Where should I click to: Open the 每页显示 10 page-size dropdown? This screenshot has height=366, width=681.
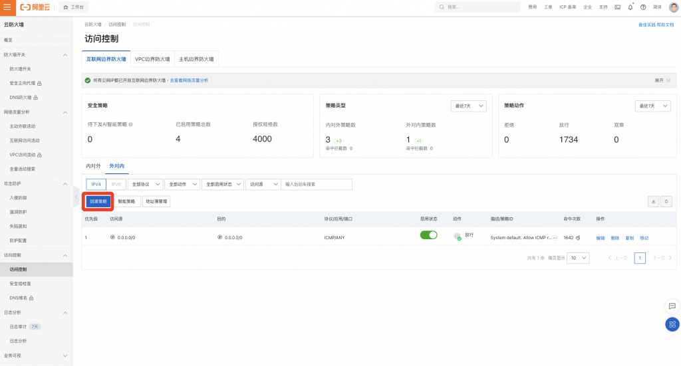[x=578, y=258]
